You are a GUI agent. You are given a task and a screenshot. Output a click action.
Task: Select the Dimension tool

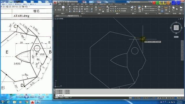pos(100,8)
